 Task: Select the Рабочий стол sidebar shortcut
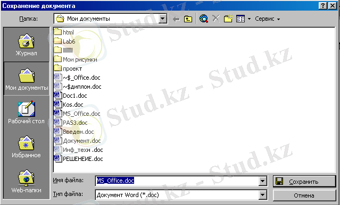[x=26, y=113]
